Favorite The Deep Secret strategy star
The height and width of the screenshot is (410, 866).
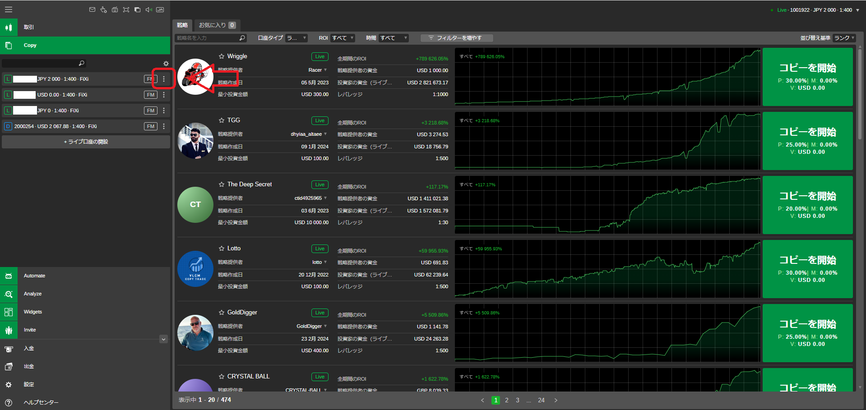tap(222, 184)
